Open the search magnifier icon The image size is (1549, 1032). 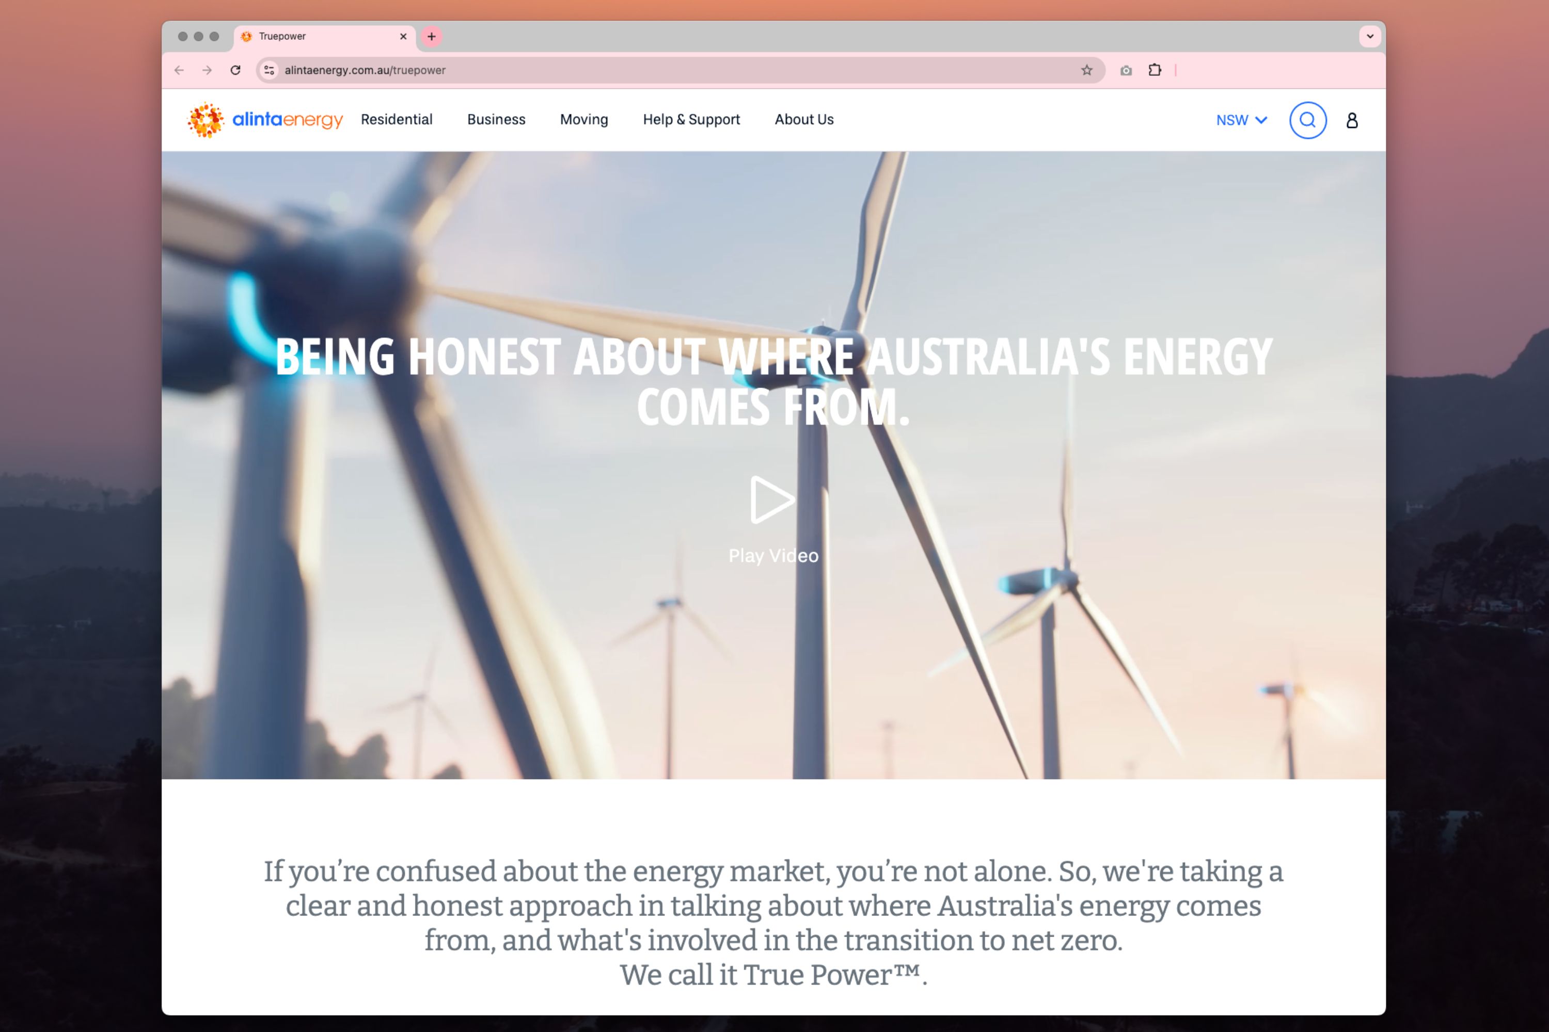1307,120
